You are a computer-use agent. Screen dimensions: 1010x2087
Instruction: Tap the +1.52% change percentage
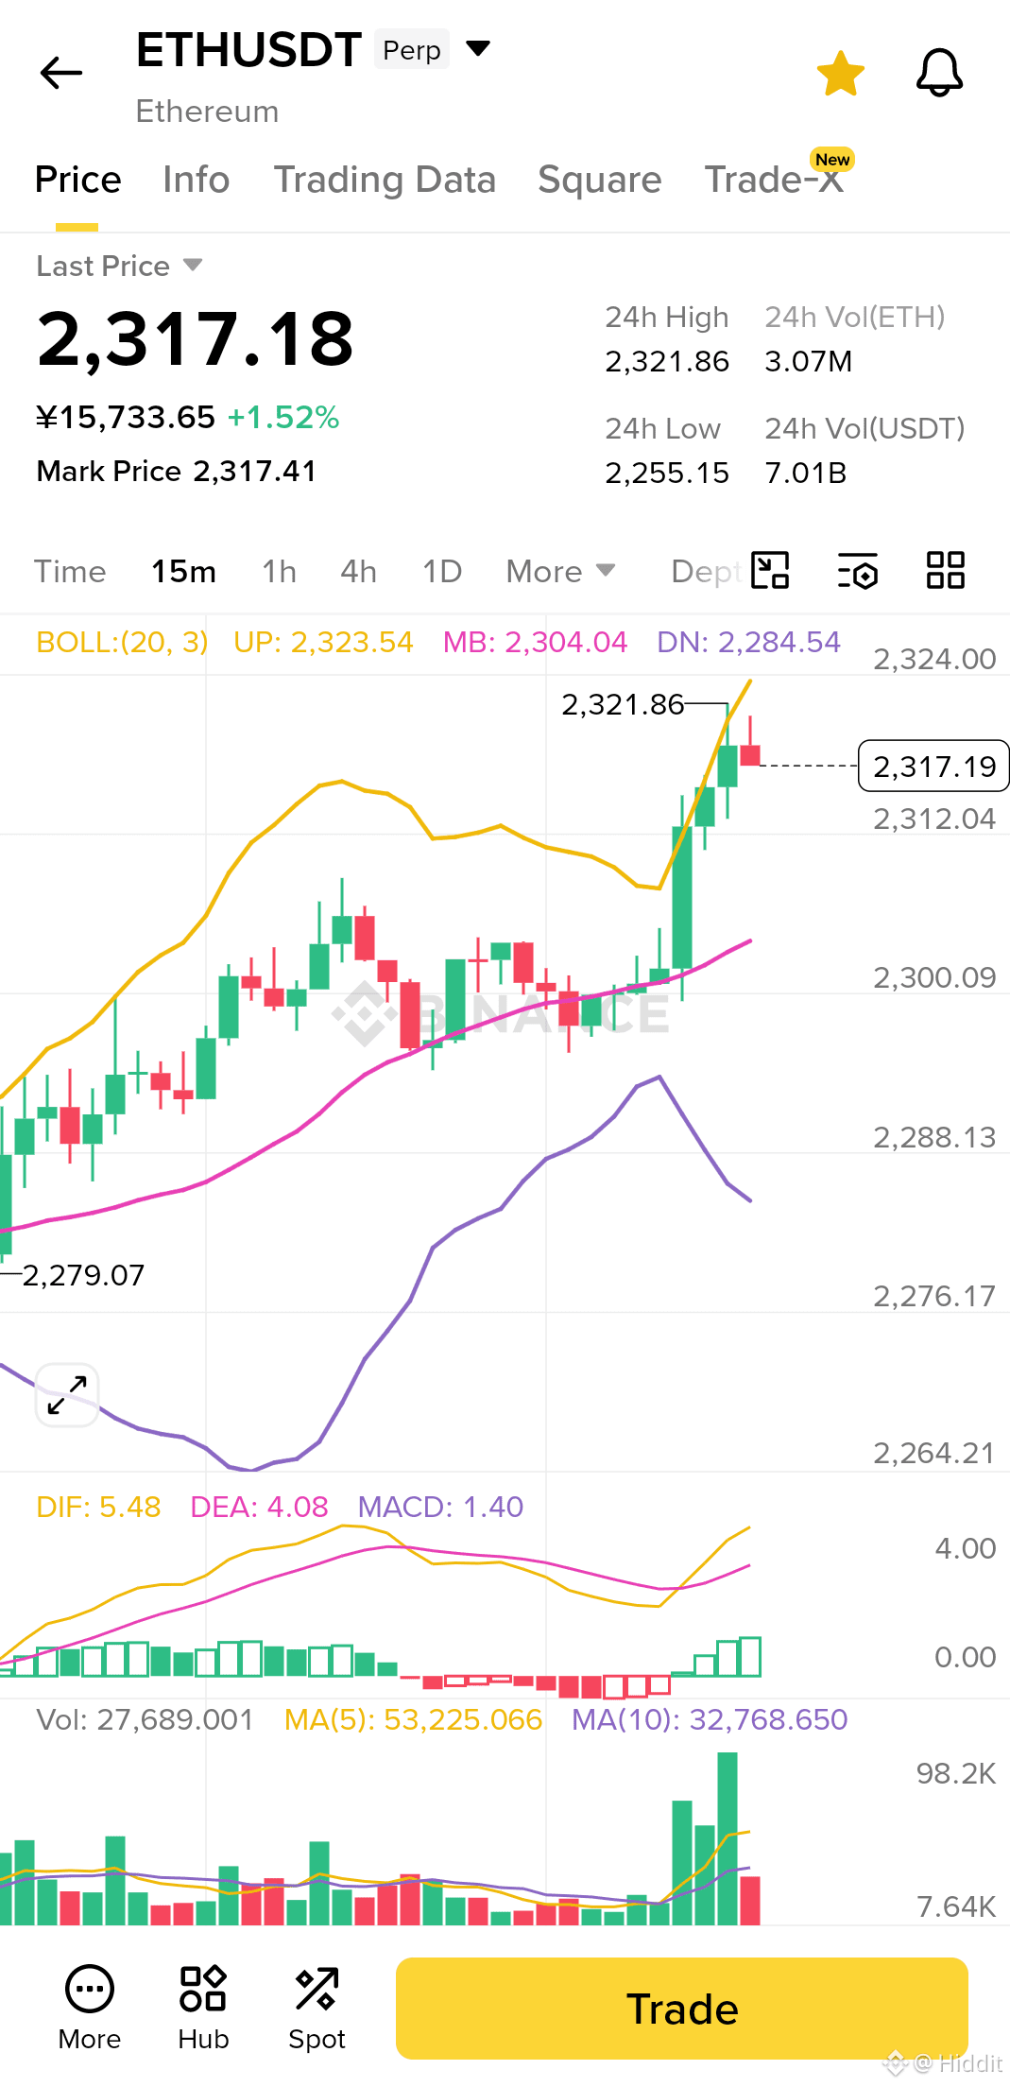point(283,417)
